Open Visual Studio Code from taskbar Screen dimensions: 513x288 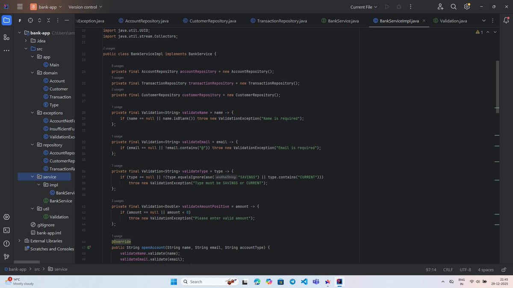coord(304,282)
